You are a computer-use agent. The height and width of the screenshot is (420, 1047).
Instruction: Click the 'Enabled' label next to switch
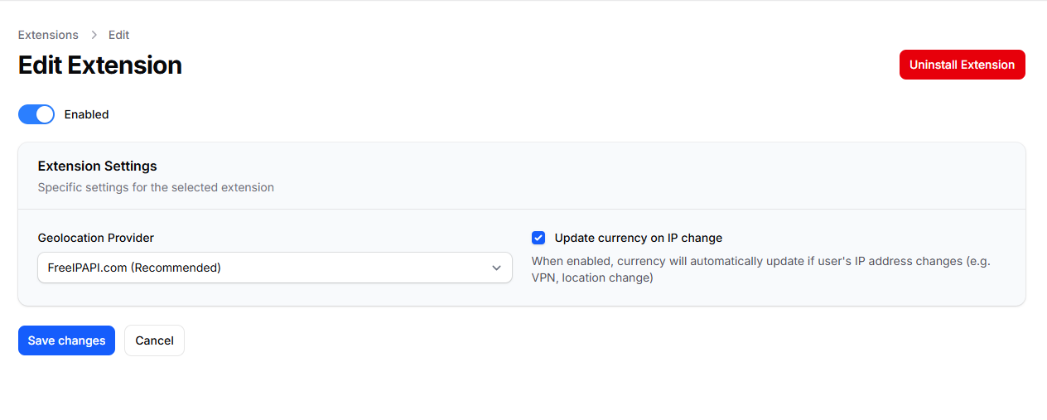[86, 114]
